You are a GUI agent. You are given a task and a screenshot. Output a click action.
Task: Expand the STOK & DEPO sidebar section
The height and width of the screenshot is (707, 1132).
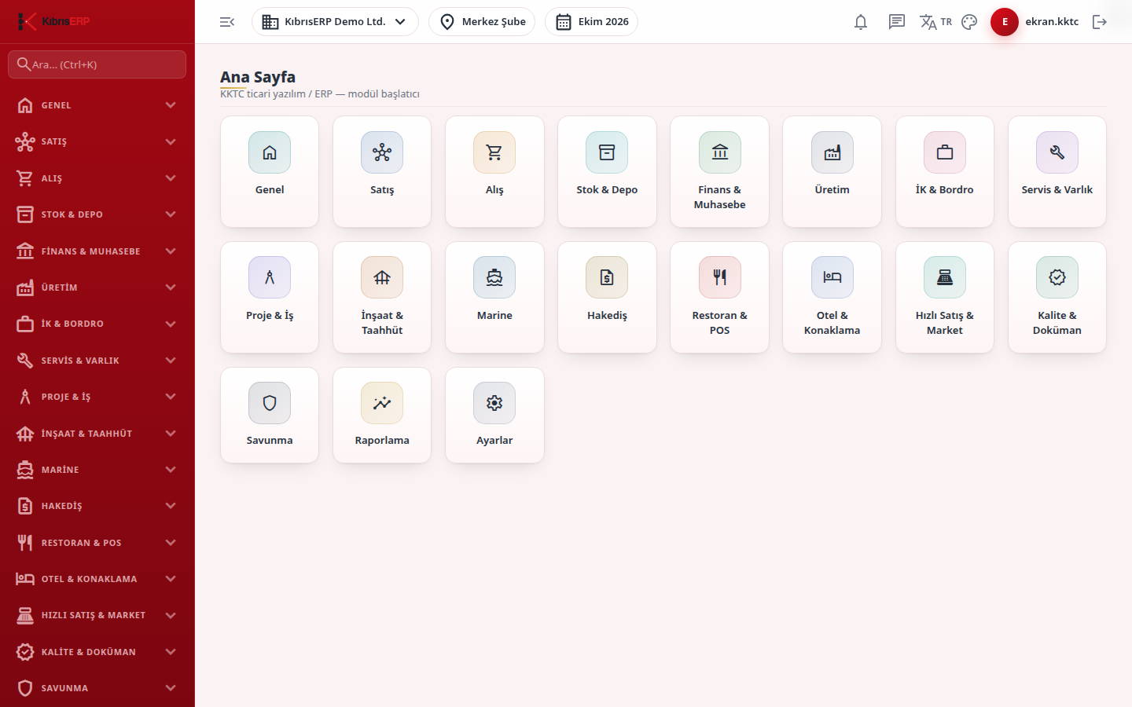[x=97, y=214]
